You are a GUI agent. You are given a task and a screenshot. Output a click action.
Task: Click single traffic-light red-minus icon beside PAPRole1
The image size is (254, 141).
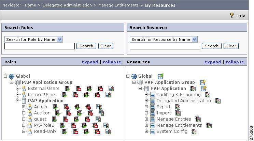tap(73, 125)
